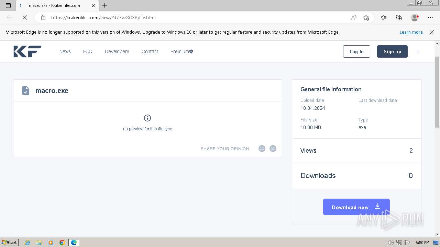The height and width of the screenshot is (247, 440).
Task: Go back to the previous page
Action: 10,17
